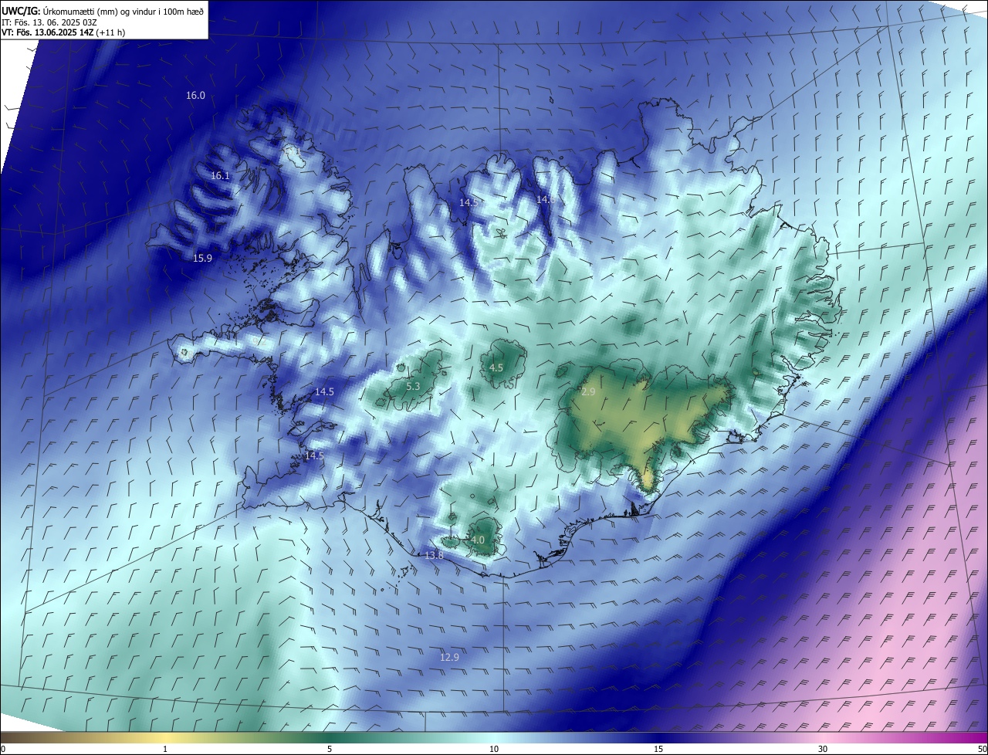Click the 4.0 value on the southern glacier
The width and height of the screenshot is (988, 755).
tap(478, 540)
